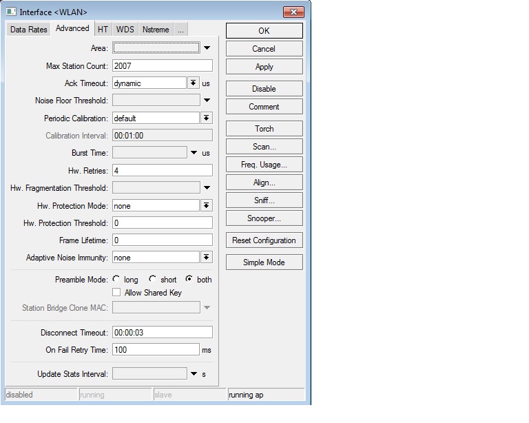This screenshot has height=423, width=529.
Task: Expand the Update Stats Interval arrow
Action: click(194, 373)
